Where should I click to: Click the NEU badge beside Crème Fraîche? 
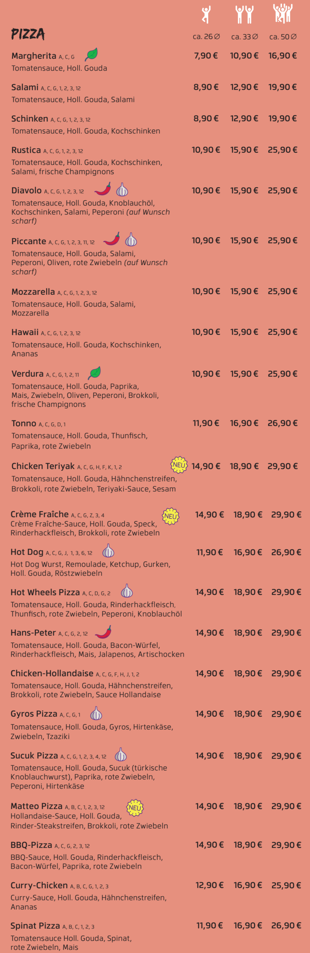(x=170, y=516)
